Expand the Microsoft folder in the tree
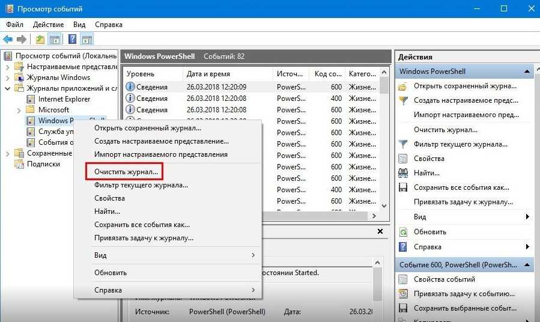The image size is (540, 322). pyautogui.click(x=19, y=110)
